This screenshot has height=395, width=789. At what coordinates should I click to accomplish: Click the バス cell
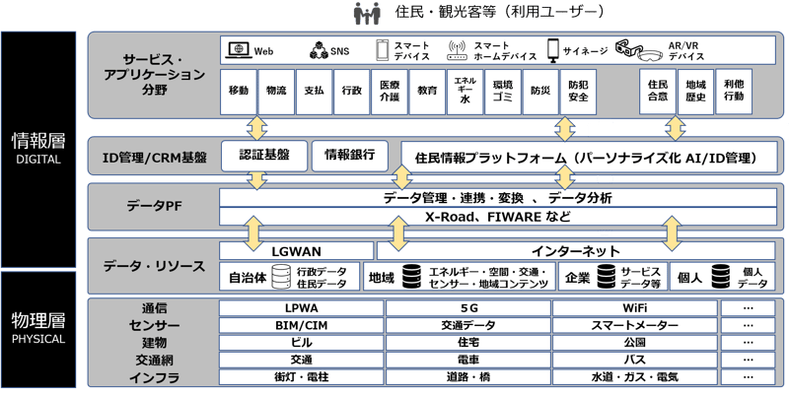click(x=634, y=360)
